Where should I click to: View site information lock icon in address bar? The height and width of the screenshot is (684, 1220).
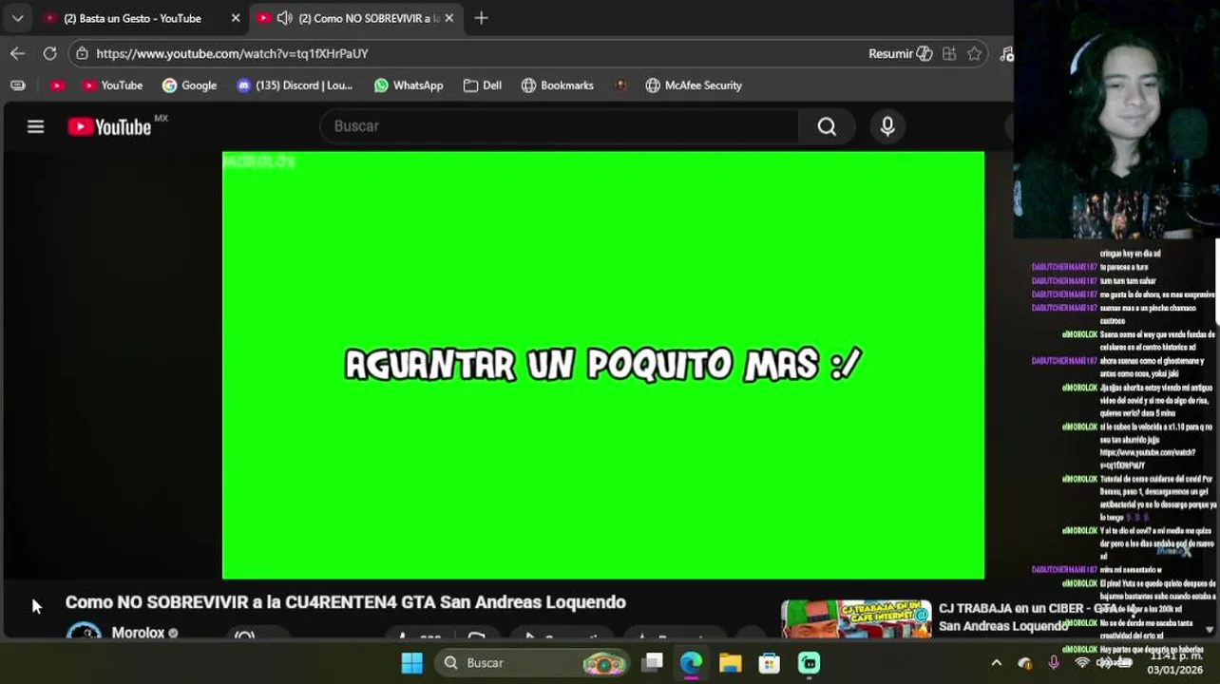(x=83, y=53)
